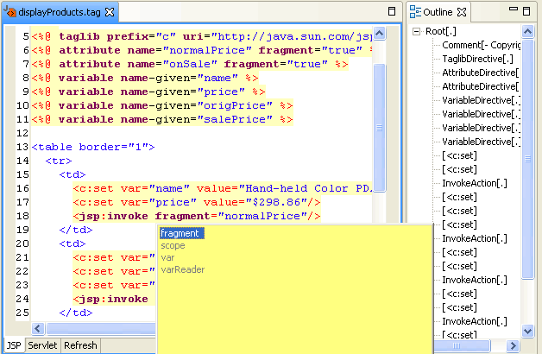Choose 'scope' from the completion popup
The image size is (542, 354).
coord(173,245)
